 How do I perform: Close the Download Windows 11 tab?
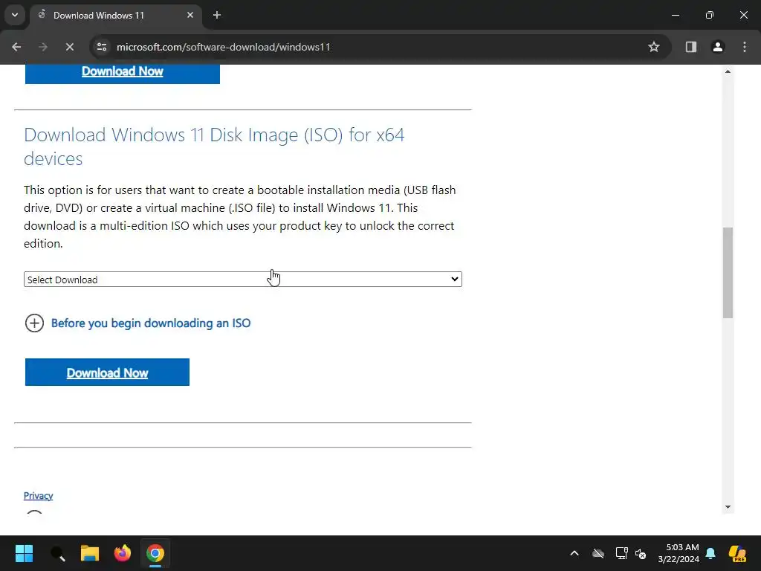click(190, 15)
